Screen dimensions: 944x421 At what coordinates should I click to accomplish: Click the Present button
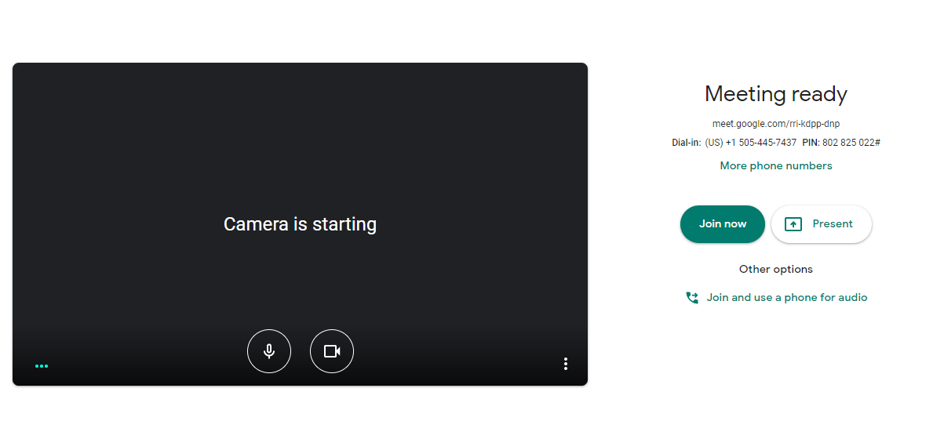pos(822,224)
